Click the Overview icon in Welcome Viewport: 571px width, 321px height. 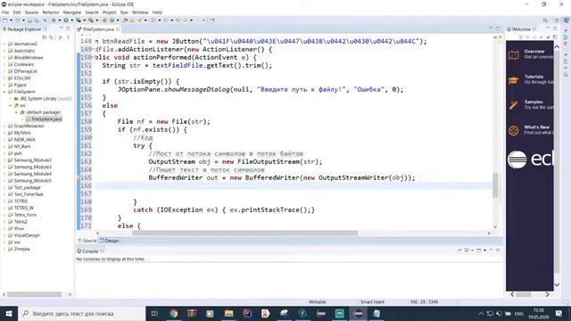(514, 55)
